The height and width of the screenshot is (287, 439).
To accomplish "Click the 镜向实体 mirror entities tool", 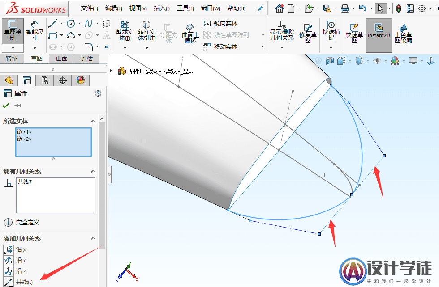I will point(220,24).
